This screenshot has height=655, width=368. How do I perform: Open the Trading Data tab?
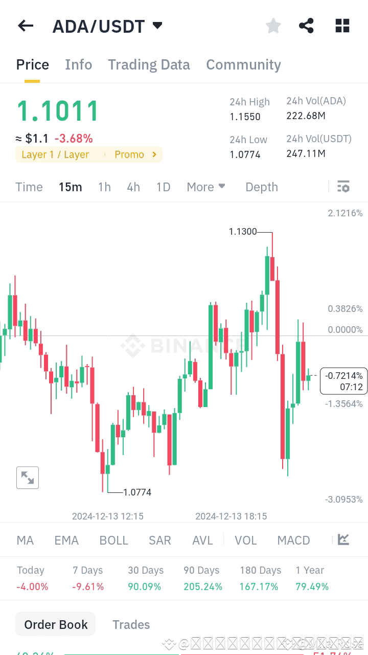(x=149, y=64)
